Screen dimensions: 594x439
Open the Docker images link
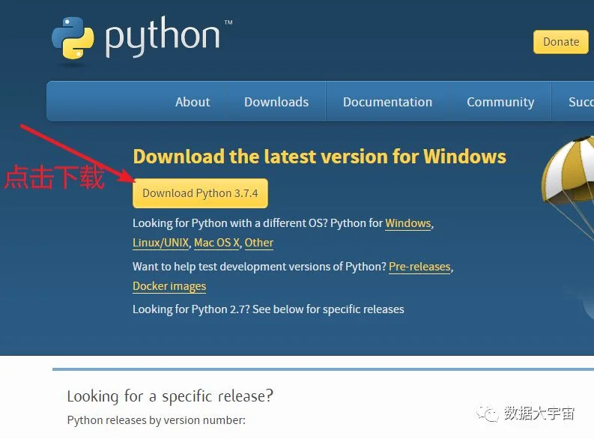[x=169, y=286]
